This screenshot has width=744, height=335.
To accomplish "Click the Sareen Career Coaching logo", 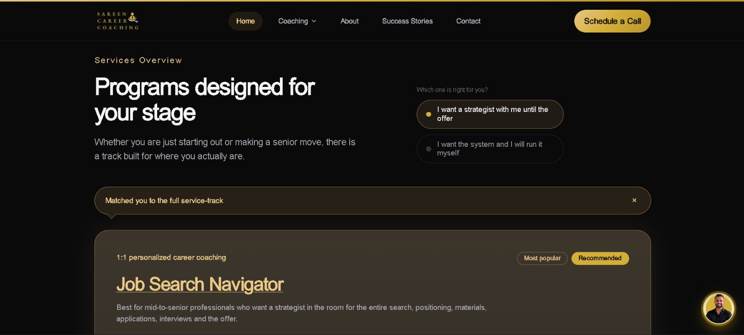I will pos(118,21).
